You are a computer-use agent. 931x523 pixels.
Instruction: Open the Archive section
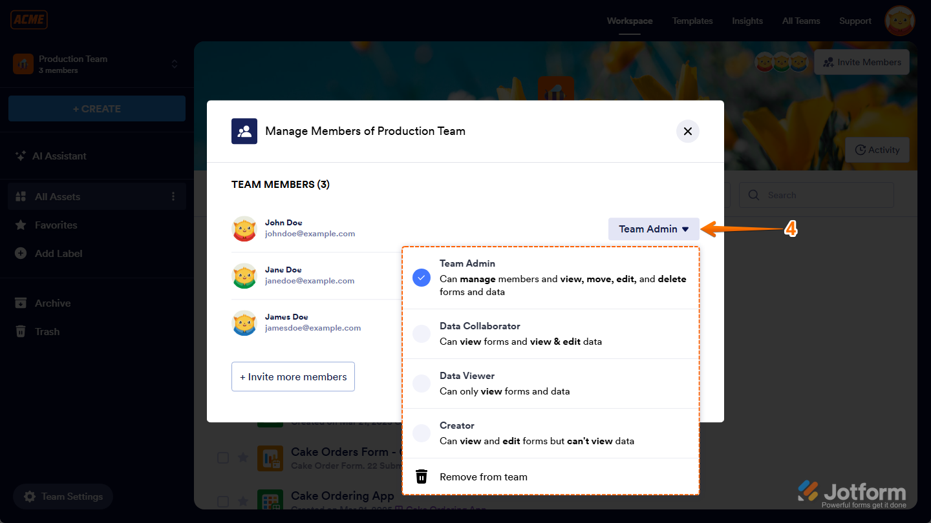pos(54,303)
